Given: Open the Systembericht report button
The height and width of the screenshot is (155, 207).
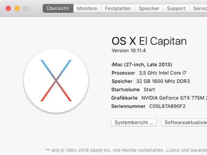Looking at the screenshot, I should [x=134, y=122].
